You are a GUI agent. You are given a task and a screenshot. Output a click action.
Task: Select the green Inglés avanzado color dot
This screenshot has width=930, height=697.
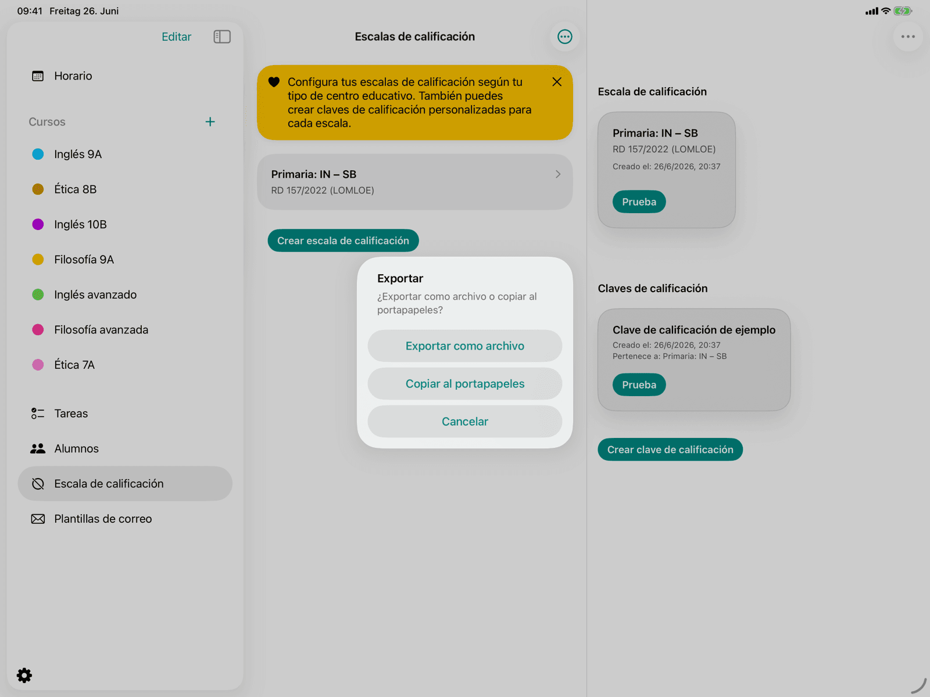coord(38,294)
